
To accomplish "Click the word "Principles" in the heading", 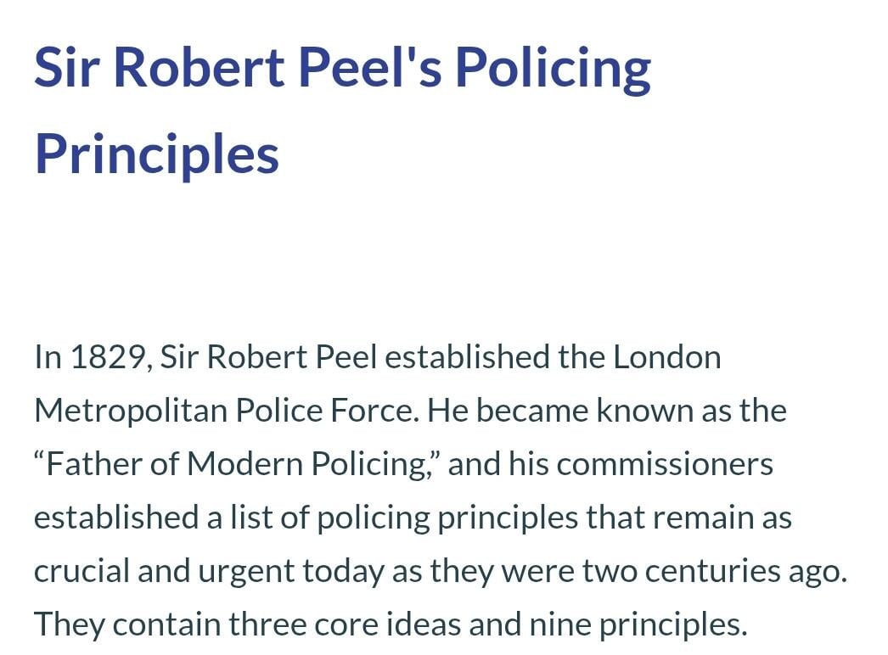I will click(x=157, y=154).
